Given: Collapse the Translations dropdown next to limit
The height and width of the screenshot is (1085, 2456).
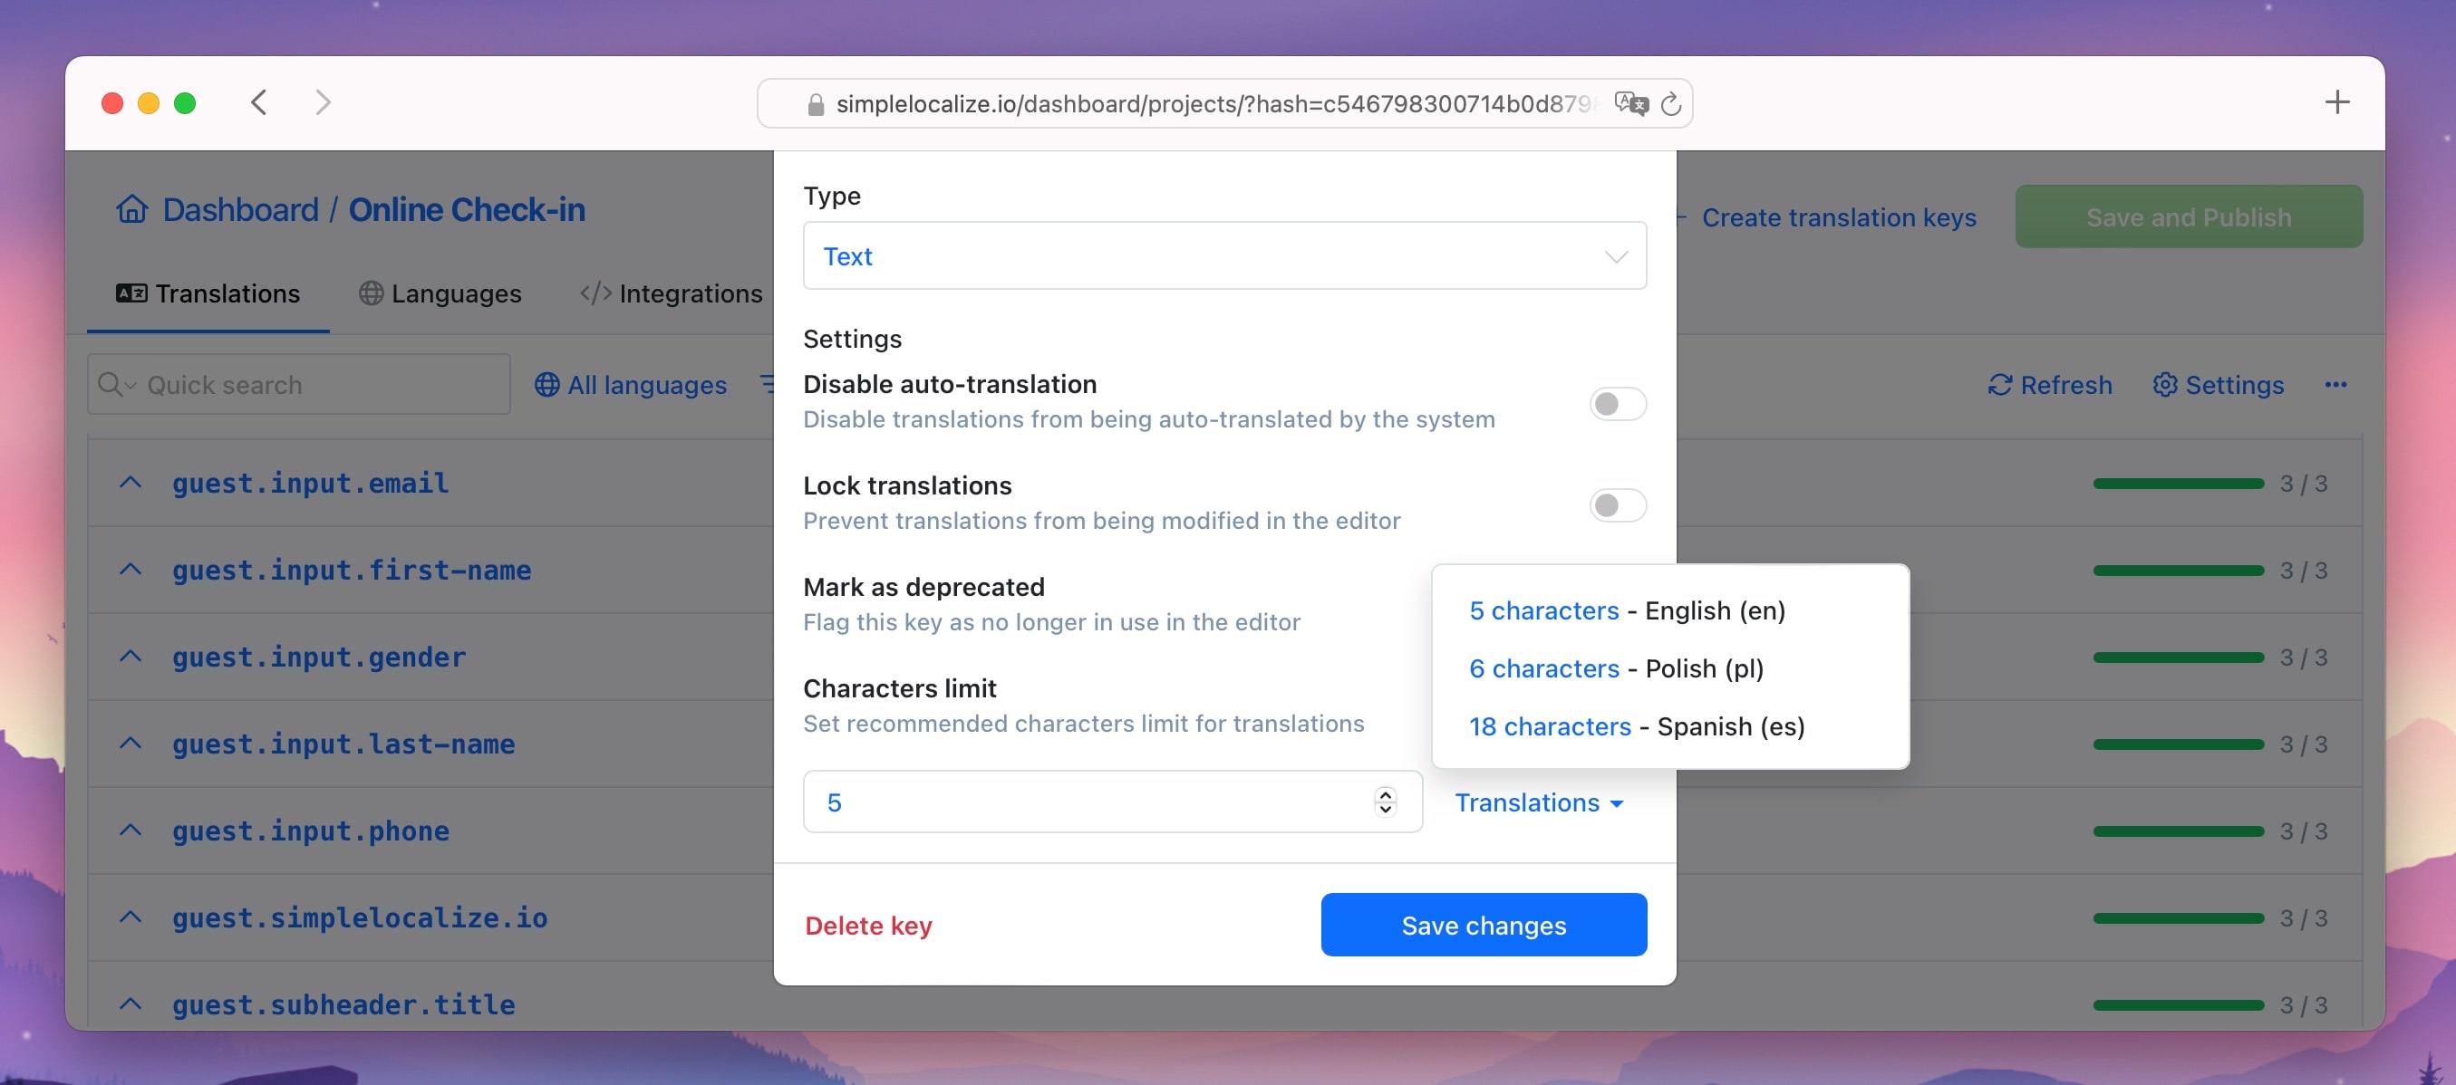Looking at the screenshot, I should pyautogui.click(x=1538, y=803).
